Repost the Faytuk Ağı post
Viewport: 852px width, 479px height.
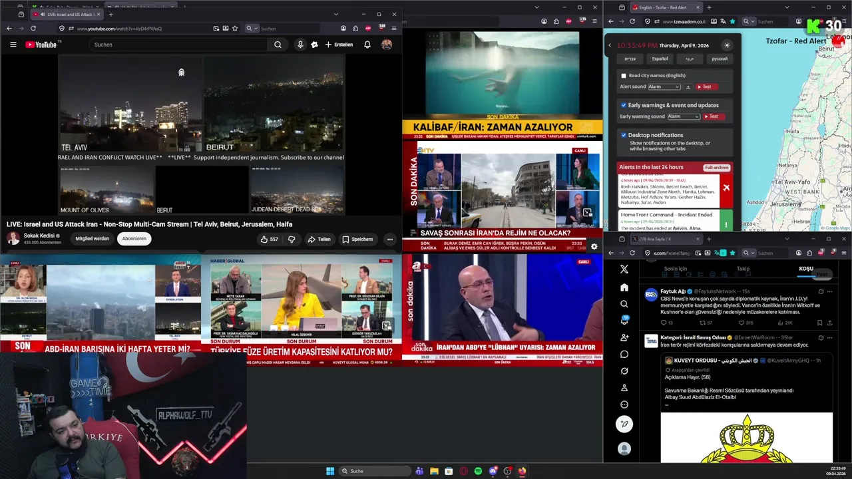pos(706,323)
